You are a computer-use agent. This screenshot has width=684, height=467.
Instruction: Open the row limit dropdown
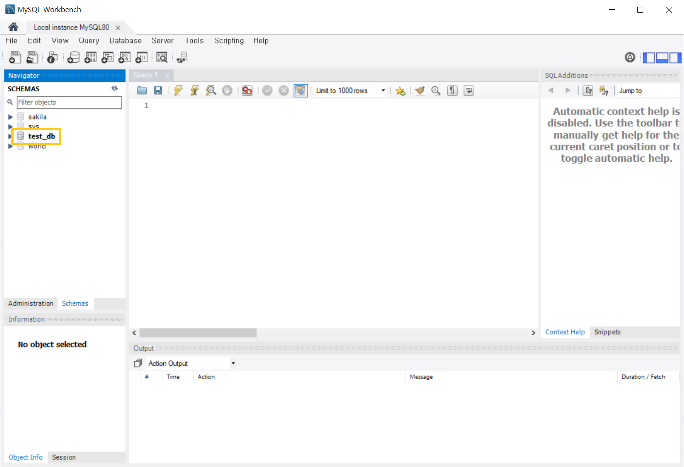pyautogui.click(x=383, y=90)
